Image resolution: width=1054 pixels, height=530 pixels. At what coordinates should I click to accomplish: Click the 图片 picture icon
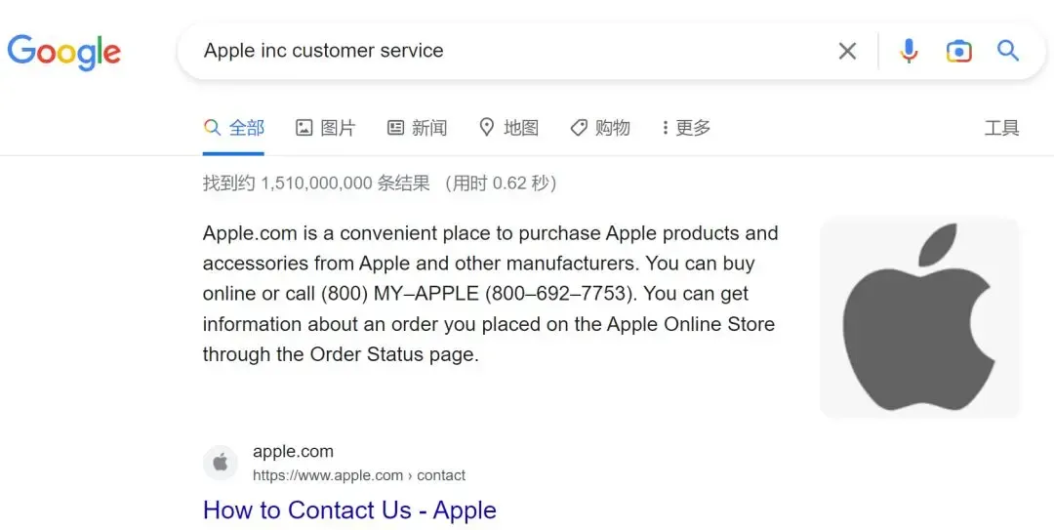point(304,127)
